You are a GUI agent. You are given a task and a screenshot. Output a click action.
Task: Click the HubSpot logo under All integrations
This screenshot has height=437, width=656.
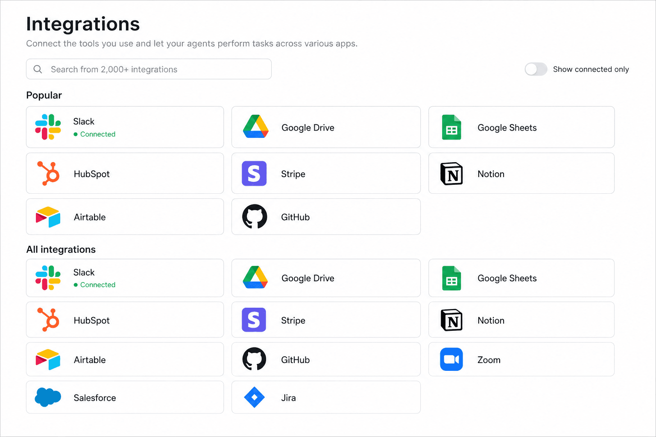[x=48, y=320]
